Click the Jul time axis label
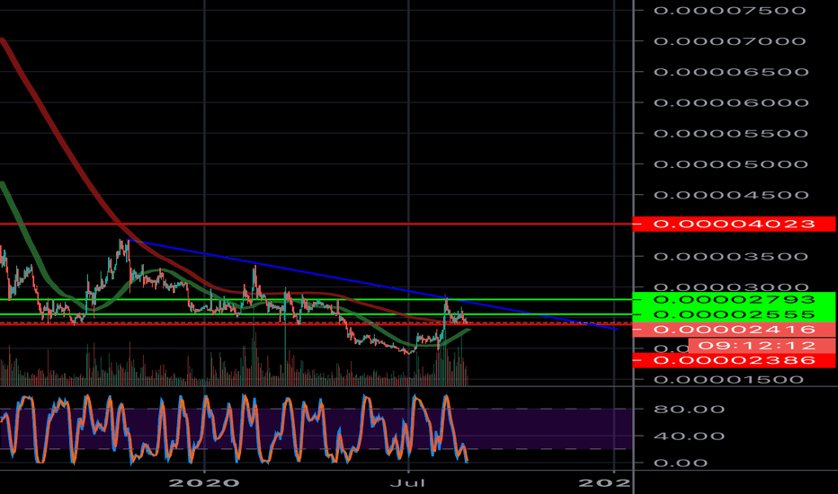Viewport: 838px width, 494px height. click(x=408, y=483)
